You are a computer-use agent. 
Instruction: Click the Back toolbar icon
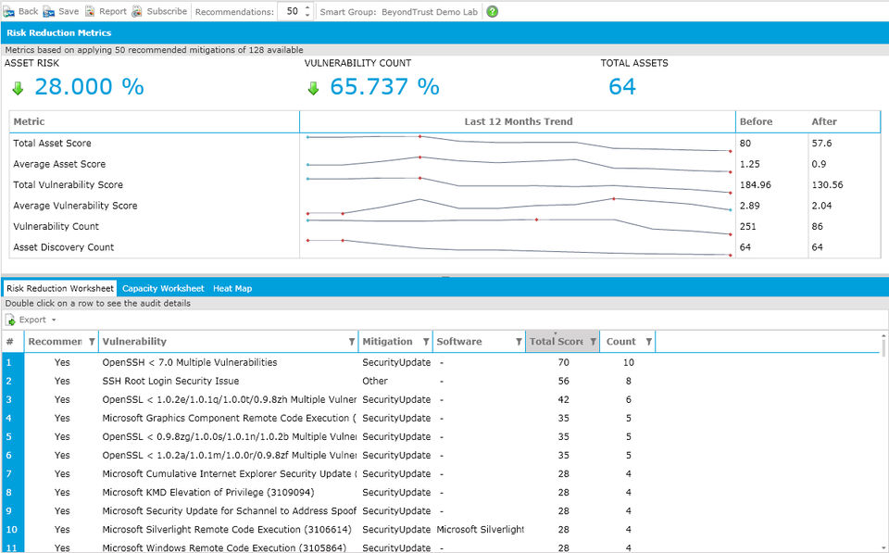8,11
